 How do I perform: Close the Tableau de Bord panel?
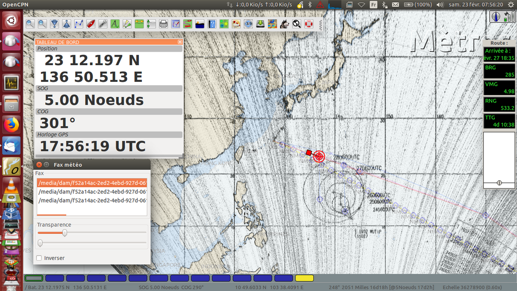pos(180,42)
